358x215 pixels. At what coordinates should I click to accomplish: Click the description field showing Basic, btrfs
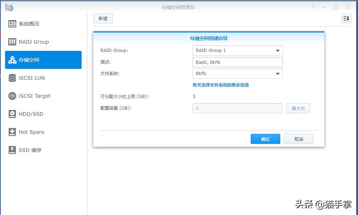click(x=237, y=62)
